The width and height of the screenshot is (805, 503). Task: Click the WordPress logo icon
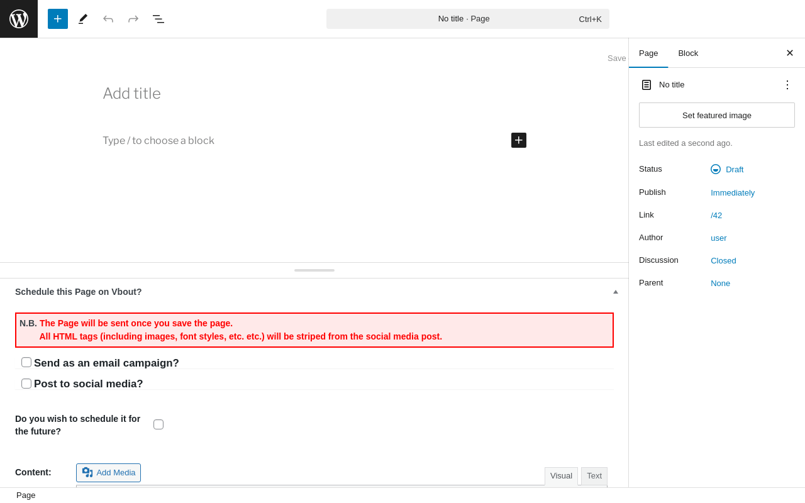[19, 19]
